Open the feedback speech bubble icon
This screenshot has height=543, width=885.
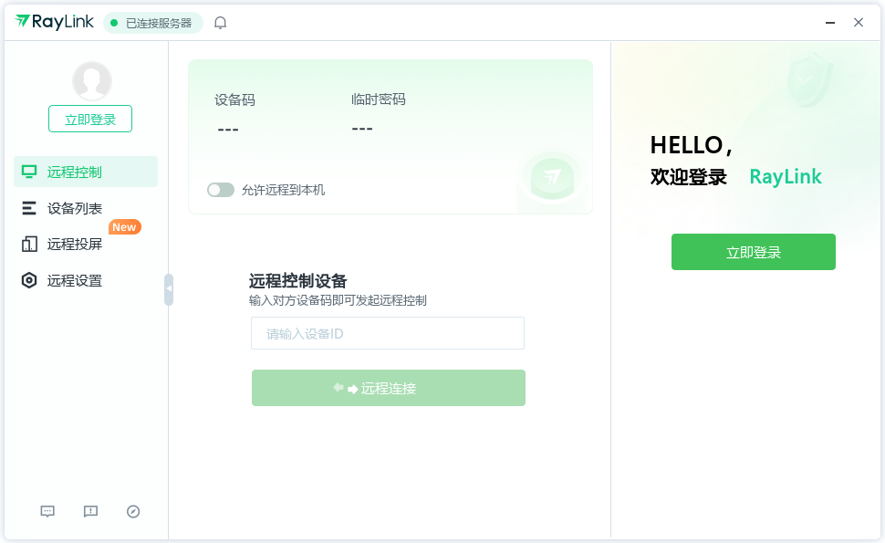89,511
